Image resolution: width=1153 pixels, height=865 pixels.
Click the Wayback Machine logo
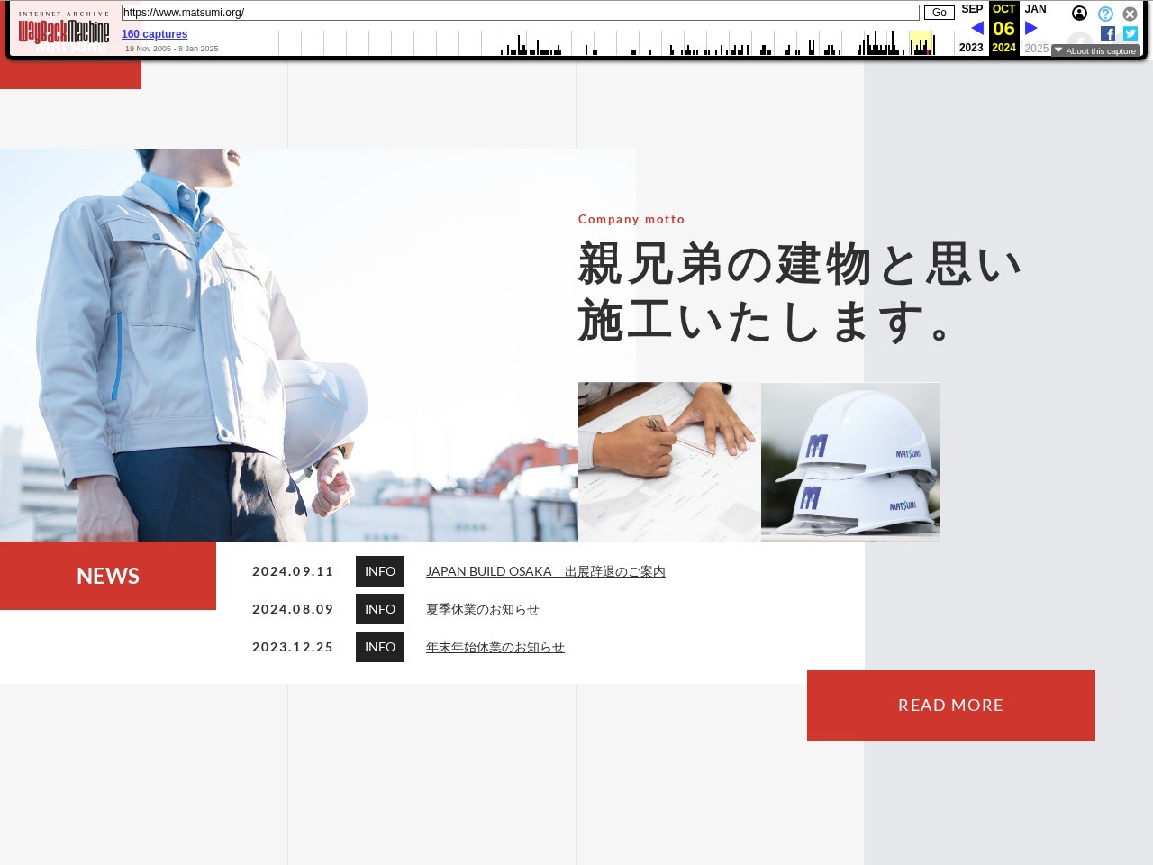click(x=64, y=32)
